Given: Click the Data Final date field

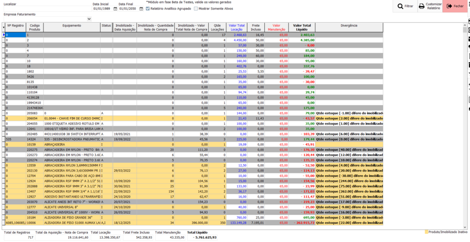Looking at the screenshot, I should [128, 9].
